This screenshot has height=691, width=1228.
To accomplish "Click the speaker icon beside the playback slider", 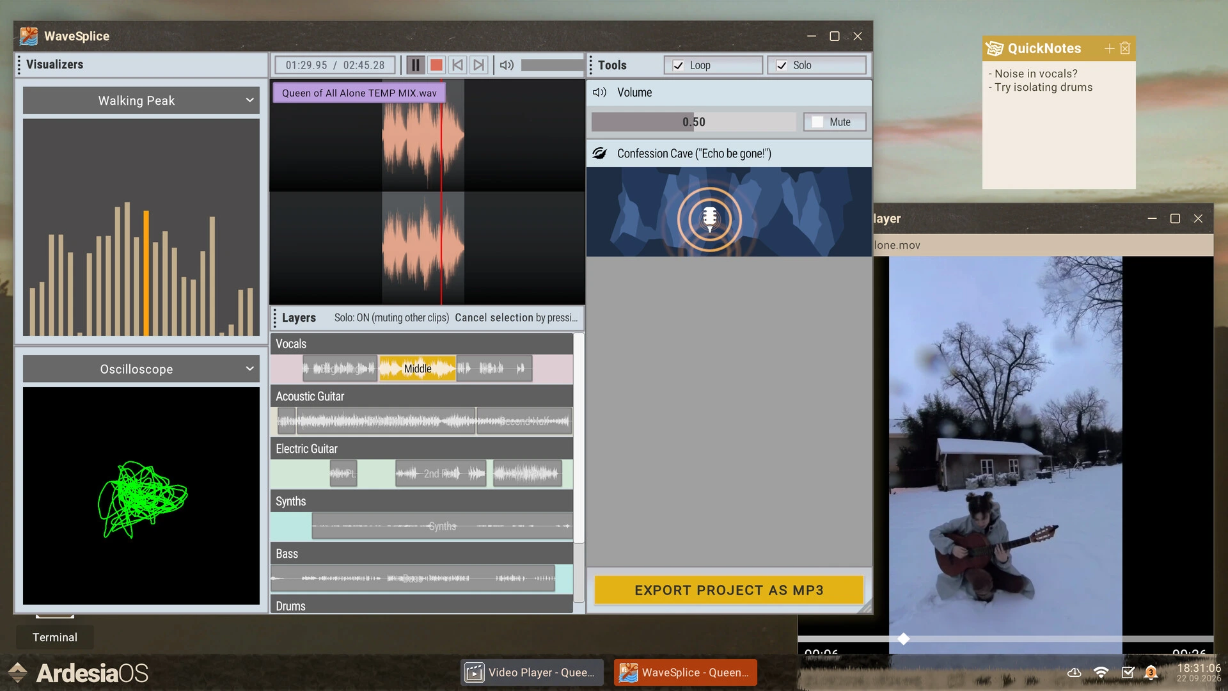I will 507,65.
